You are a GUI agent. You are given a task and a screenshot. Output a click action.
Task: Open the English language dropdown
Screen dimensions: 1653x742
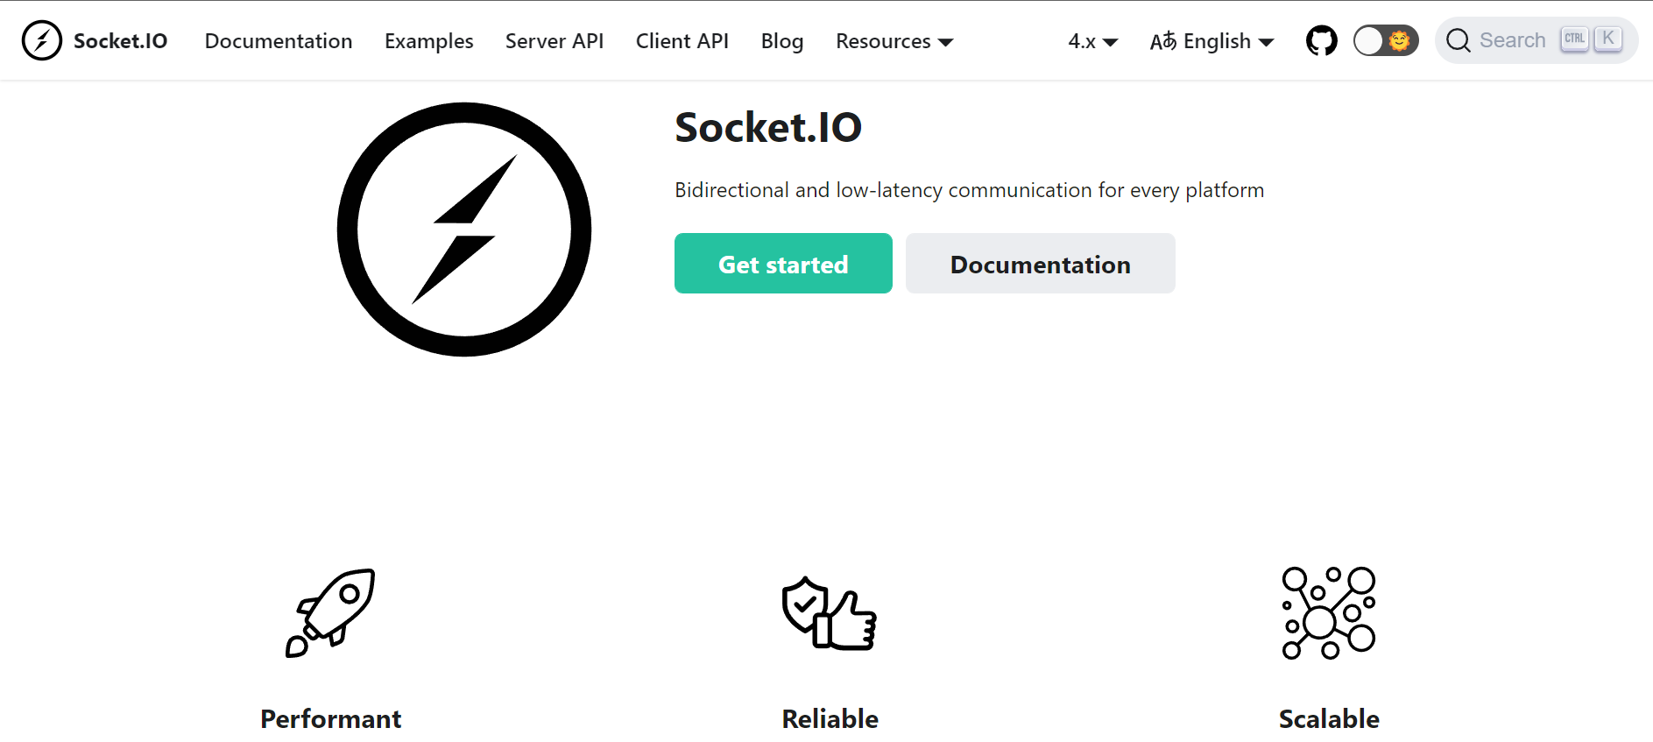click(x=1212, y=41)
